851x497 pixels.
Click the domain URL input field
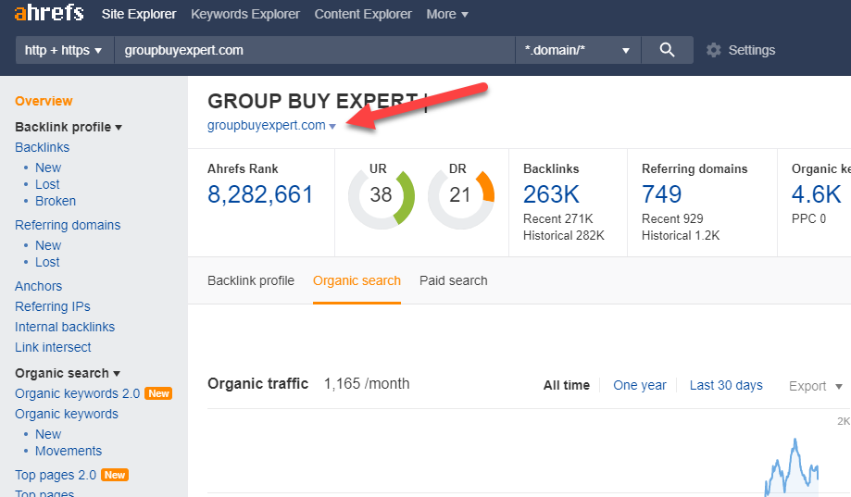coord(313,50)
